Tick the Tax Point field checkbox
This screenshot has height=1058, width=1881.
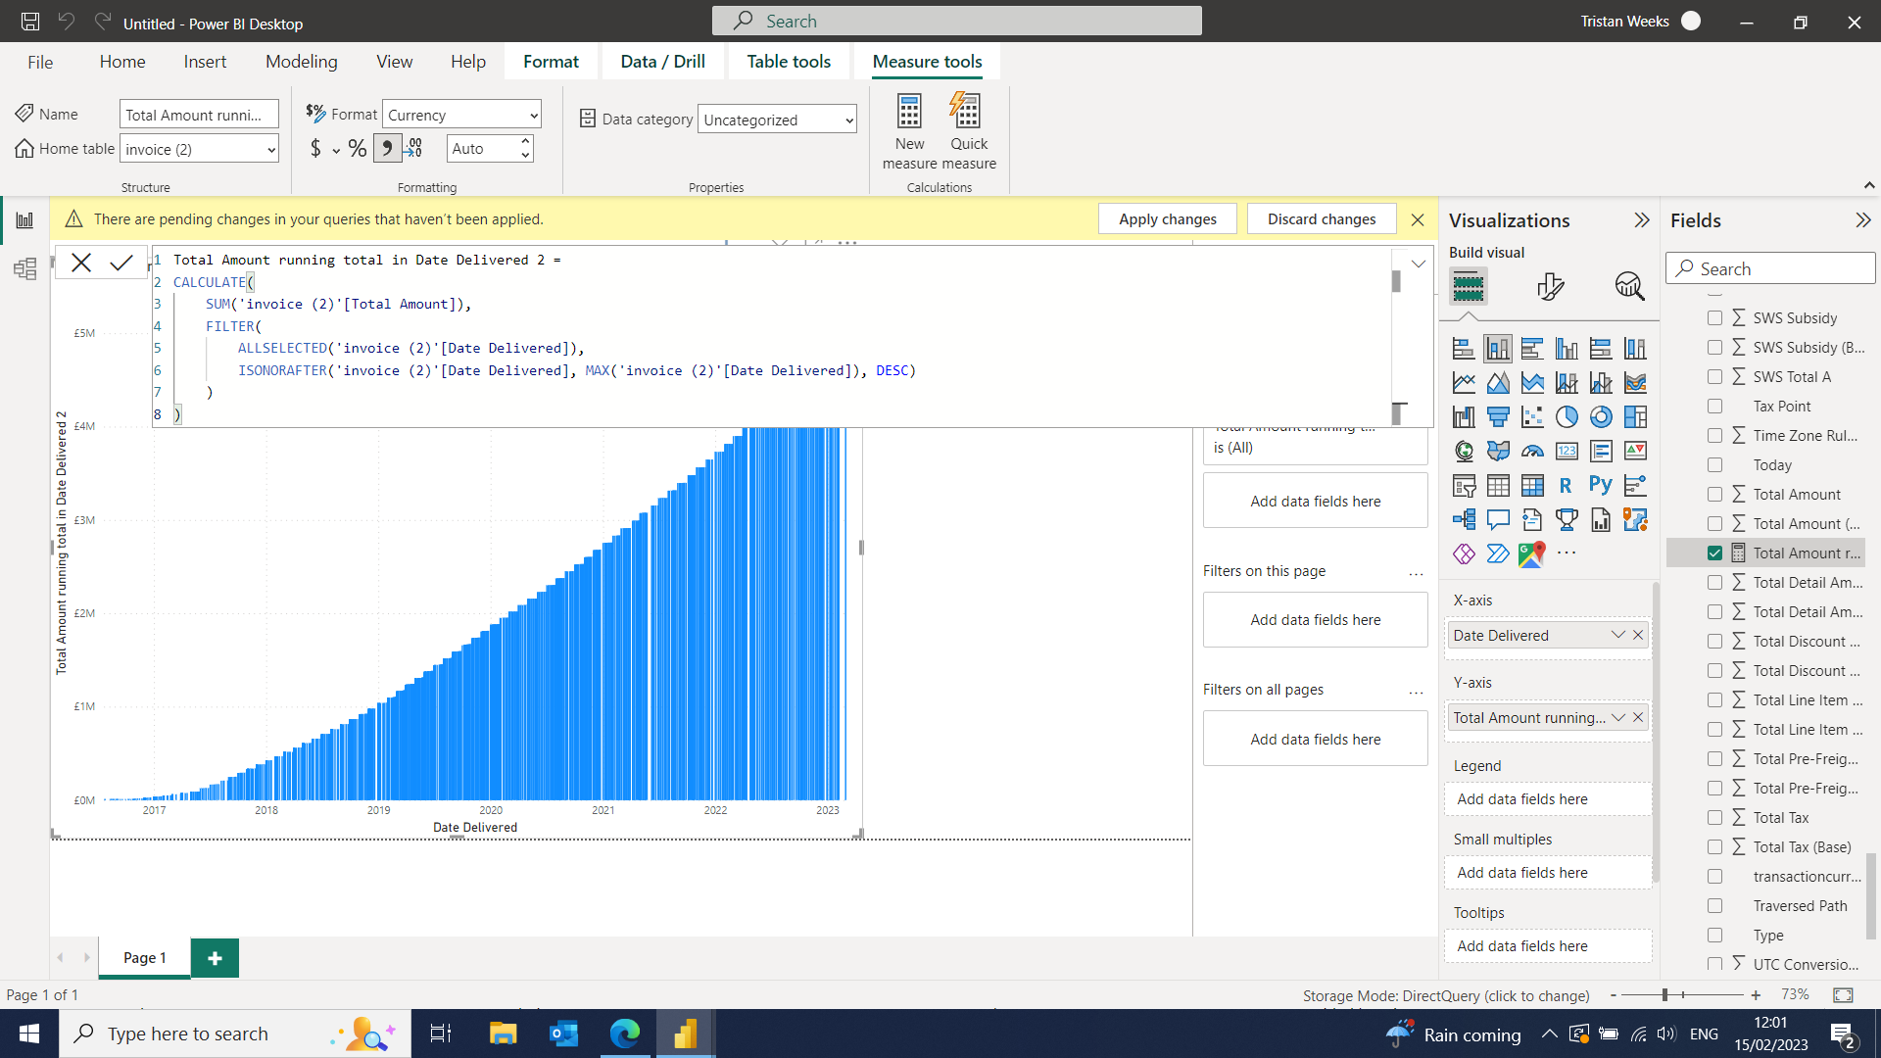(1714, 407)
